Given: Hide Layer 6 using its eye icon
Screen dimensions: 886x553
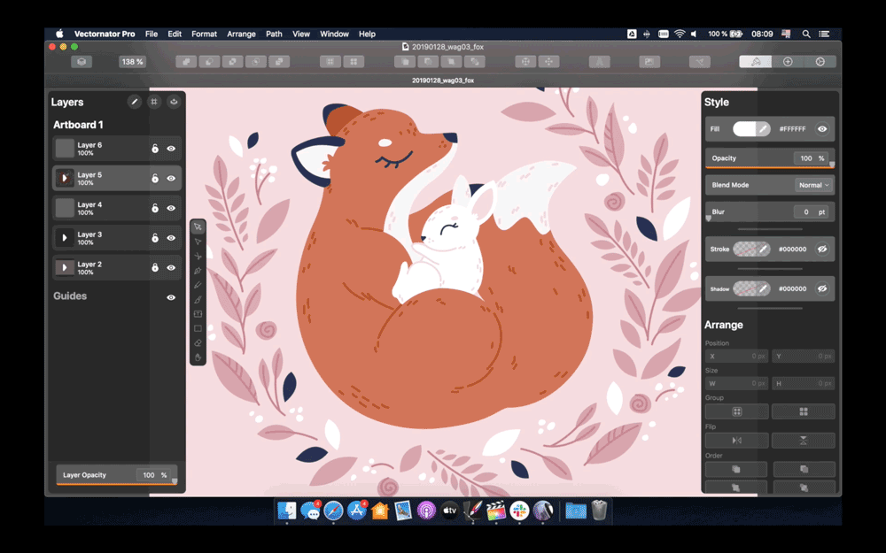Looking at the screenshot, I should coord(171,149).
